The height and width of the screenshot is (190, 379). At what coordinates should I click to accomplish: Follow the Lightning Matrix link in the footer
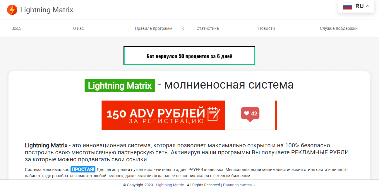pyautogui.click(x=170, y=185)
